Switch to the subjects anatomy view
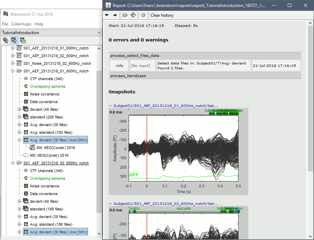 click(6, 40)
